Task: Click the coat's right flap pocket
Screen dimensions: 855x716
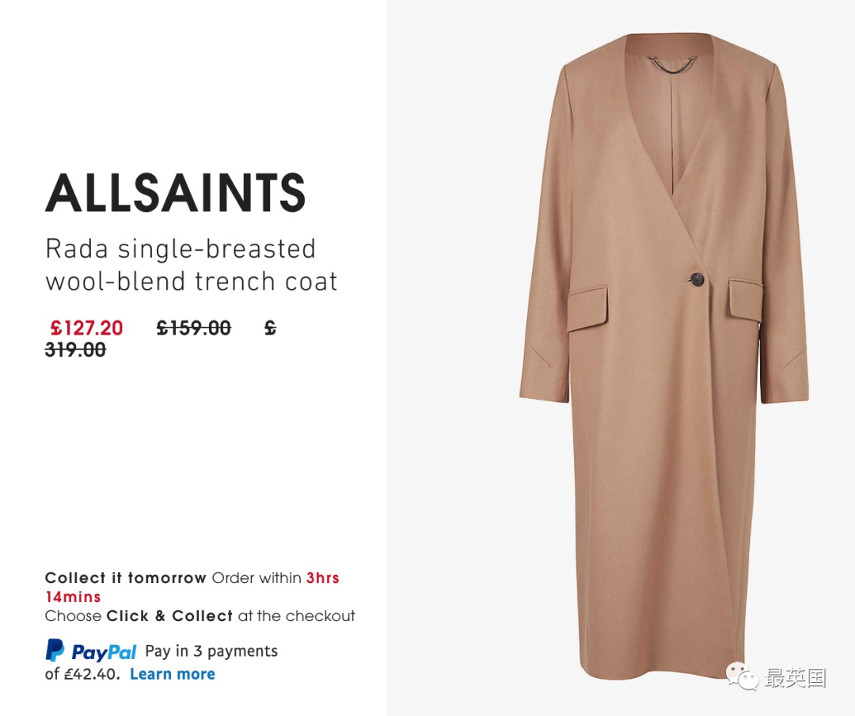Action: click(x=746, y=301)
